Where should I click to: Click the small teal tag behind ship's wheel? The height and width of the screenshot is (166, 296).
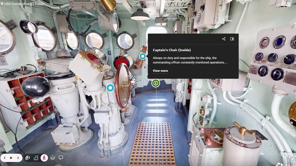click(x=129, y=76)
